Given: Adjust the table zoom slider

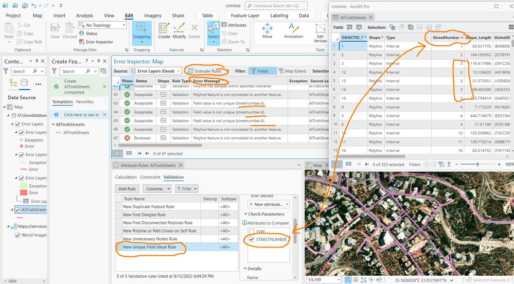Looking at the screenshot, I should click(x=477, y=165).
